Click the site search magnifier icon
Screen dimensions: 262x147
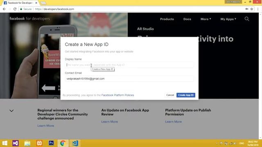click(247, 19)
